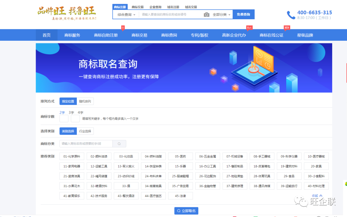Click the magnifier icon beside 商标分类 field
Image resolution: width=347 pixels, height=217 pixels.
[119, 144]
